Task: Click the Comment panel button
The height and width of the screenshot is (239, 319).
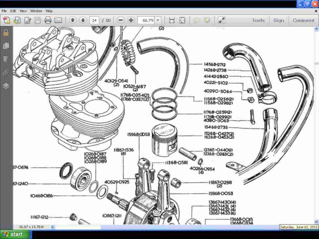Action: [x=303, y=20]
